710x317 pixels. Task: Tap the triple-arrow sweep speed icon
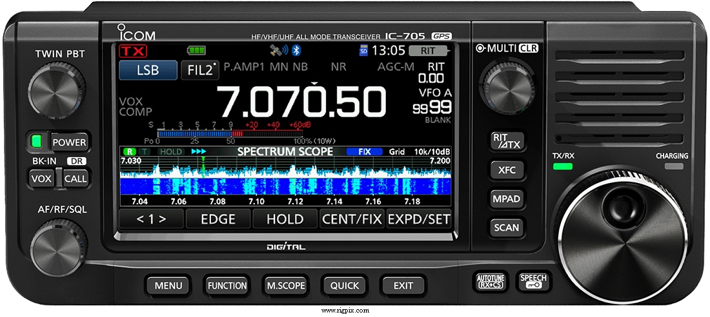tap(198, 151)
